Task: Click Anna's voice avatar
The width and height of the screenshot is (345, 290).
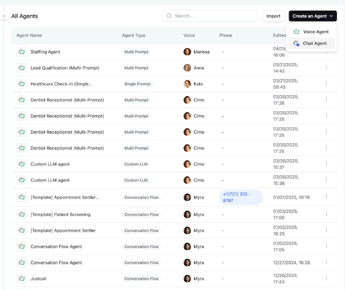Action: coord(187,68)
